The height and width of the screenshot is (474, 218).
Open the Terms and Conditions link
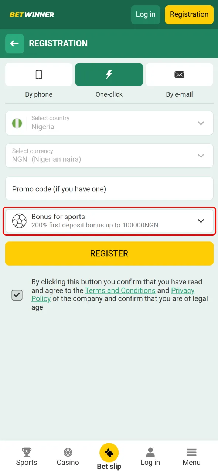pyautogui.click(x=120, y=290)
